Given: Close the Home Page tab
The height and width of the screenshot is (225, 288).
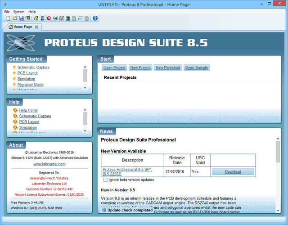Looking at the screenshot, I should pos(36,27).
